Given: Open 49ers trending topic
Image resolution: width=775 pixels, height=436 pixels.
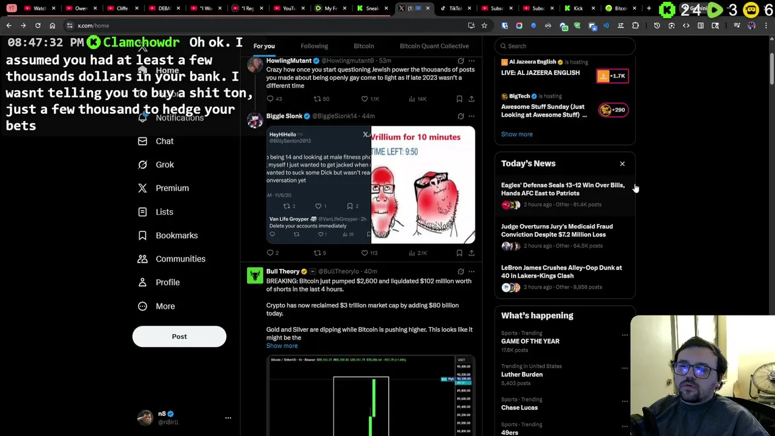Looking at the screenshot, I should click(x=510, y=432).
